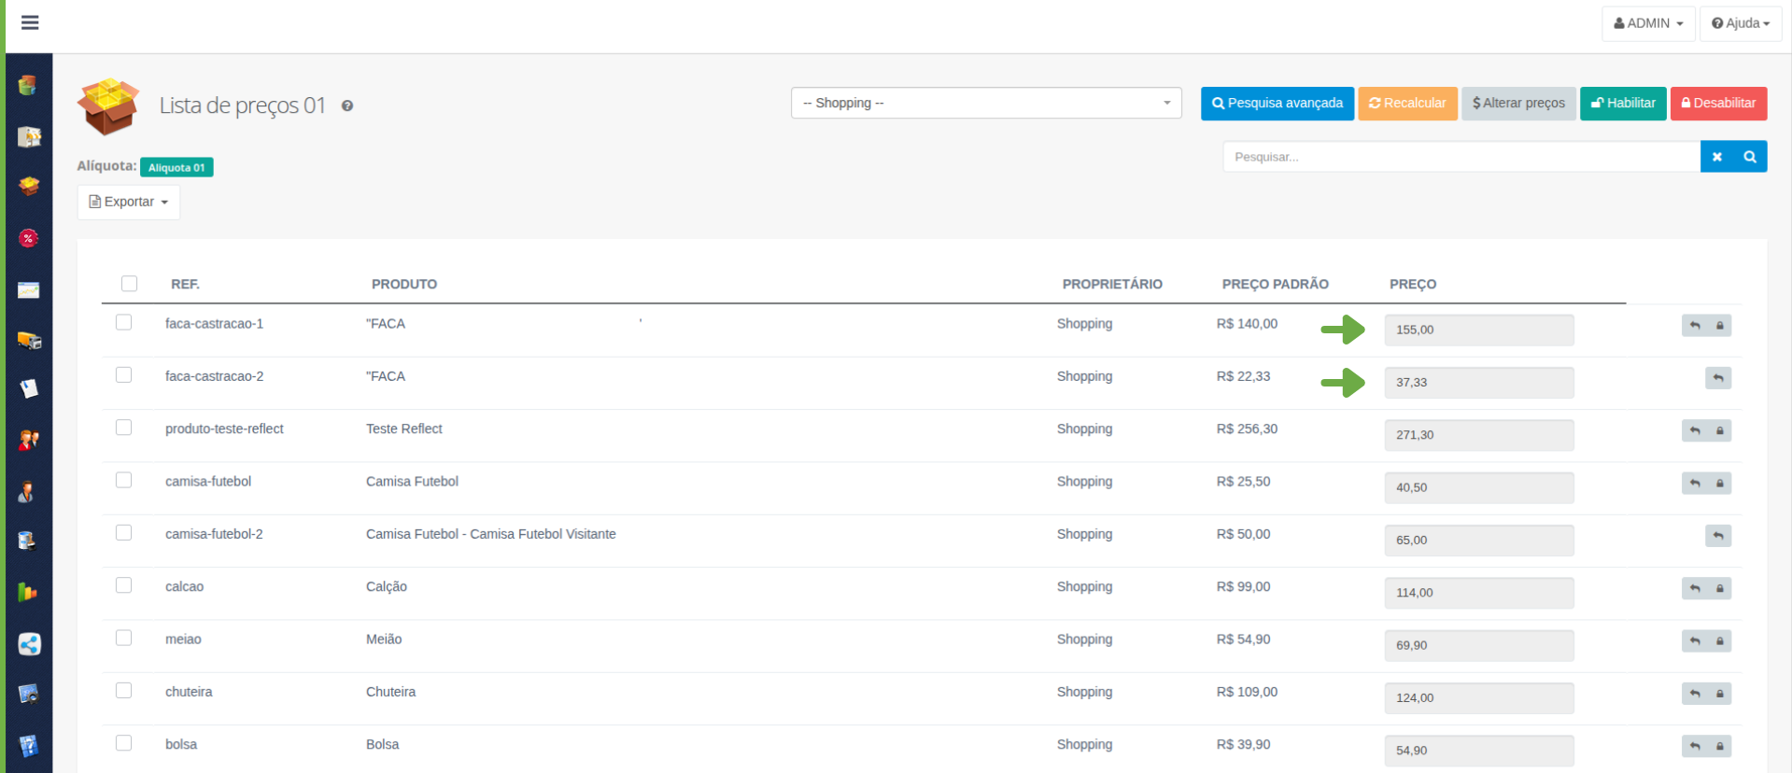Click undo arrow on camisa-futebol-2 row
Image resolution: width=1792 pixels, height=773 pixels.
click(1717, 536)
